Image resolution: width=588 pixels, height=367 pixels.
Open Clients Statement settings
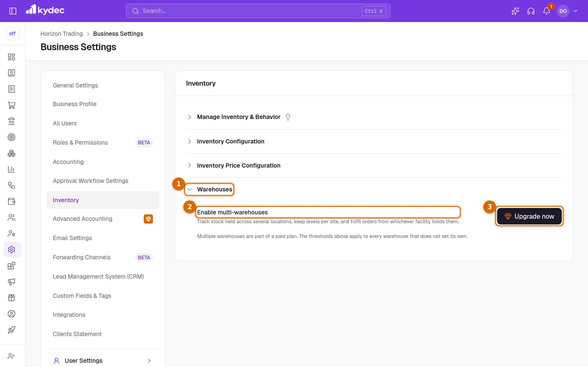(77, 334)
